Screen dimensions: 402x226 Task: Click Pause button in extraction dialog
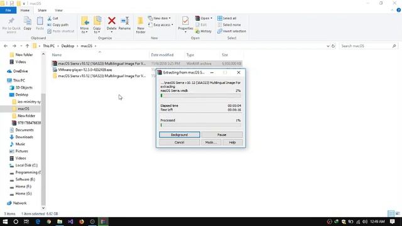pos(222,134)
